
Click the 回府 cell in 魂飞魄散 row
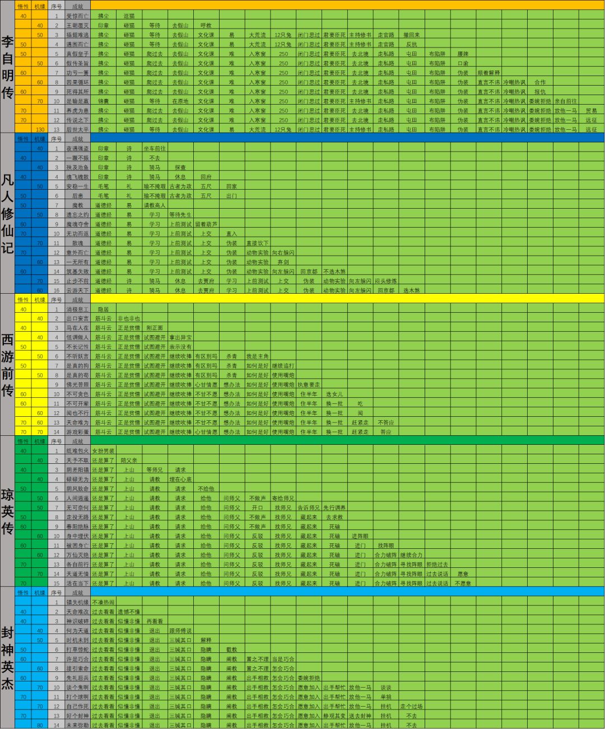pos(206,177)
